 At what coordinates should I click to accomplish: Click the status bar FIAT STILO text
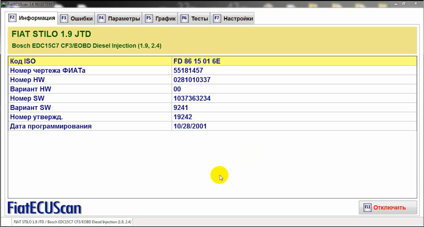(x=72, y=222)
